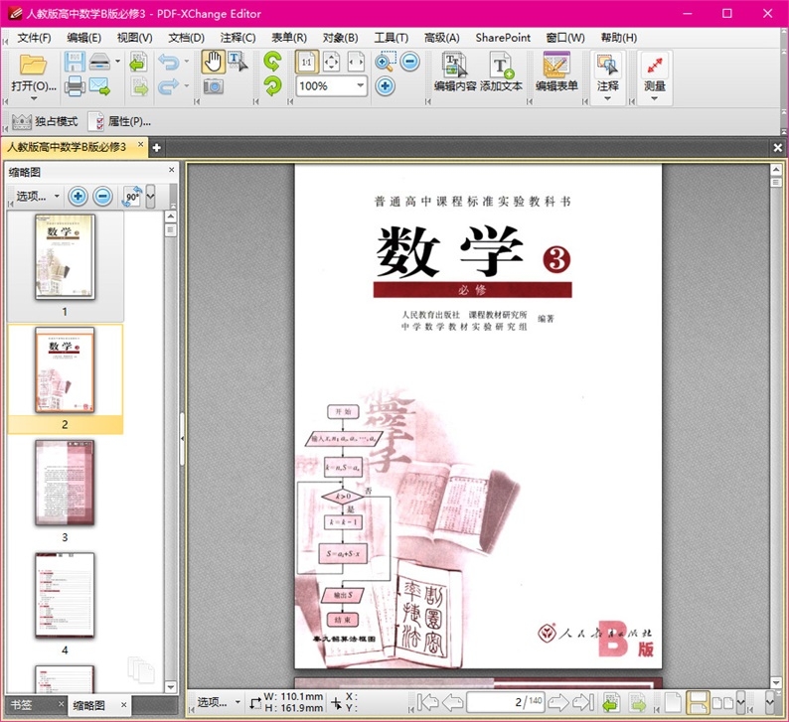
Task: Open the 帮助(H) menu
Action: coord(619,38)
